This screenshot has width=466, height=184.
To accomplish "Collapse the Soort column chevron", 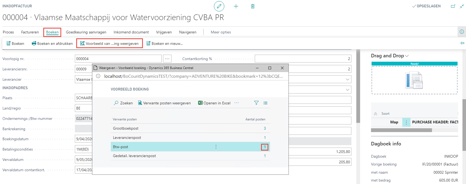I will tap(375, 114).
